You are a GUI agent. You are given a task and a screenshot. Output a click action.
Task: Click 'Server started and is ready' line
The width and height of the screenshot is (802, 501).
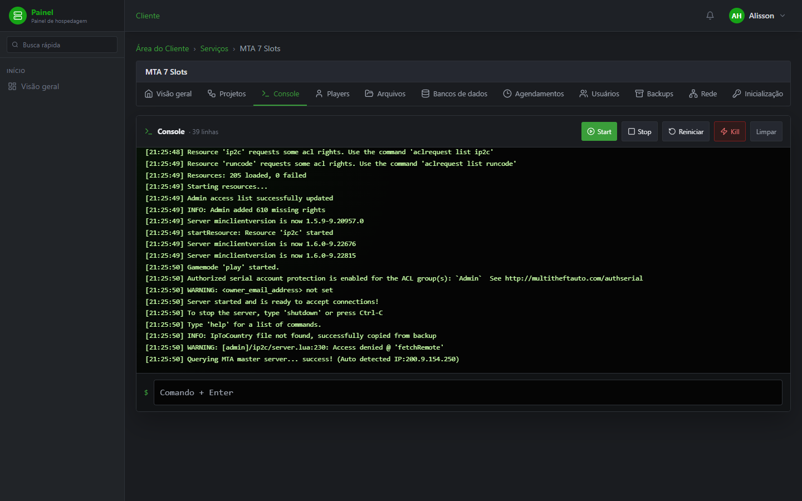262,302
